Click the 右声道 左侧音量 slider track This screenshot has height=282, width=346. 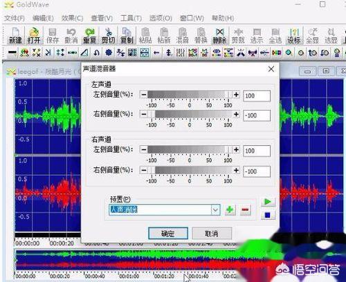(190, 150)
